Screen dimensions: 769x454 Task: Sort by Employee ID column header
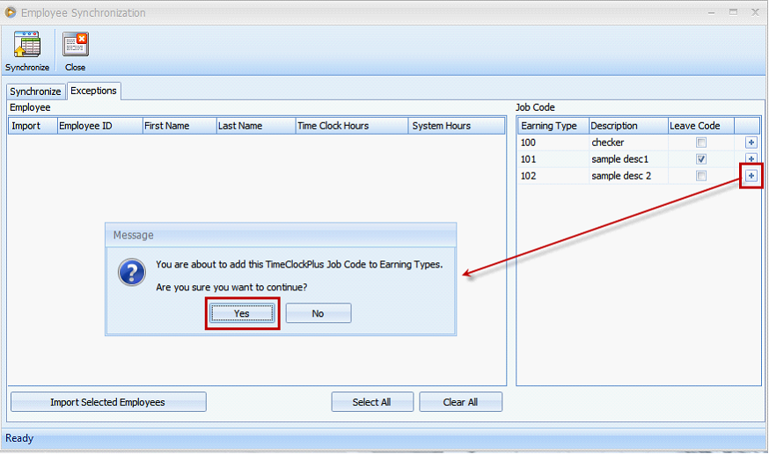(x=99, y=126)
